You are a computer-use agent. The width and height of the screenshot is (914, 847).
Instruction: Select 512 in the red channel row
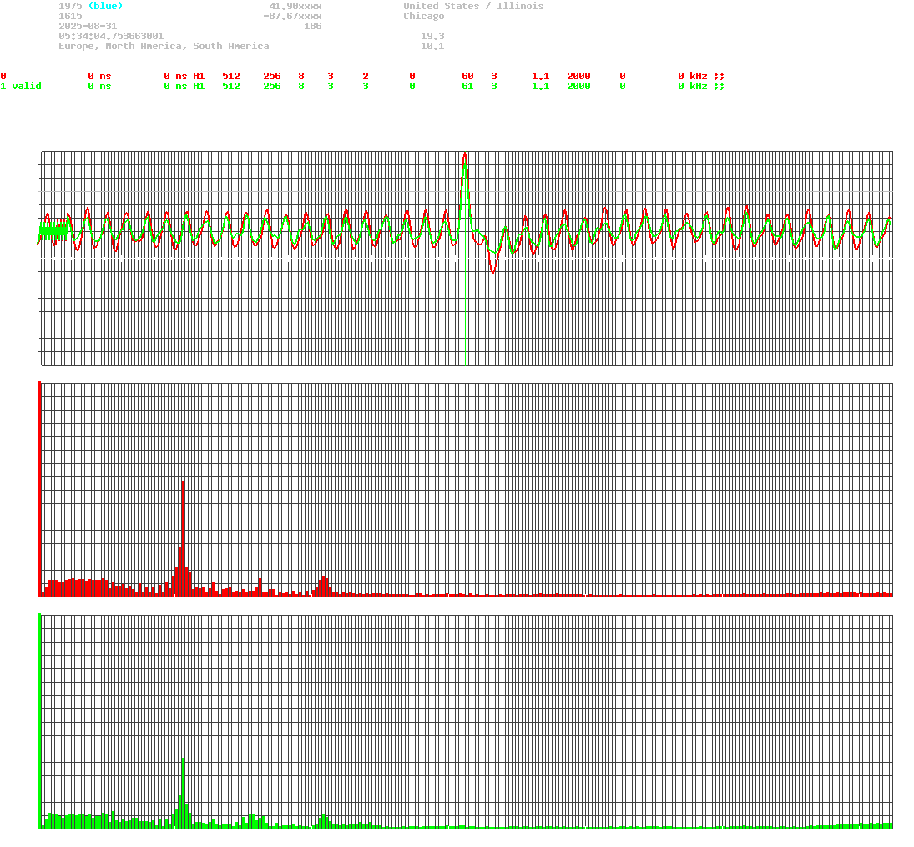click(231, 77)
